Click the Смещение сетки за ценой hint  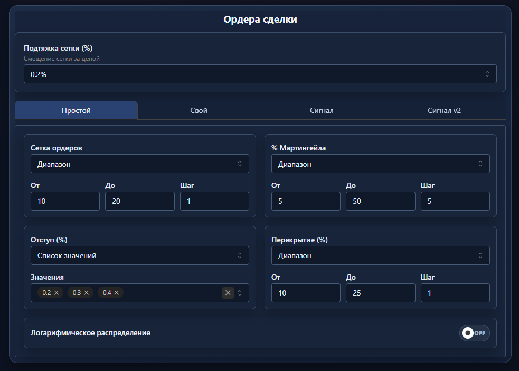pos(62,59)
